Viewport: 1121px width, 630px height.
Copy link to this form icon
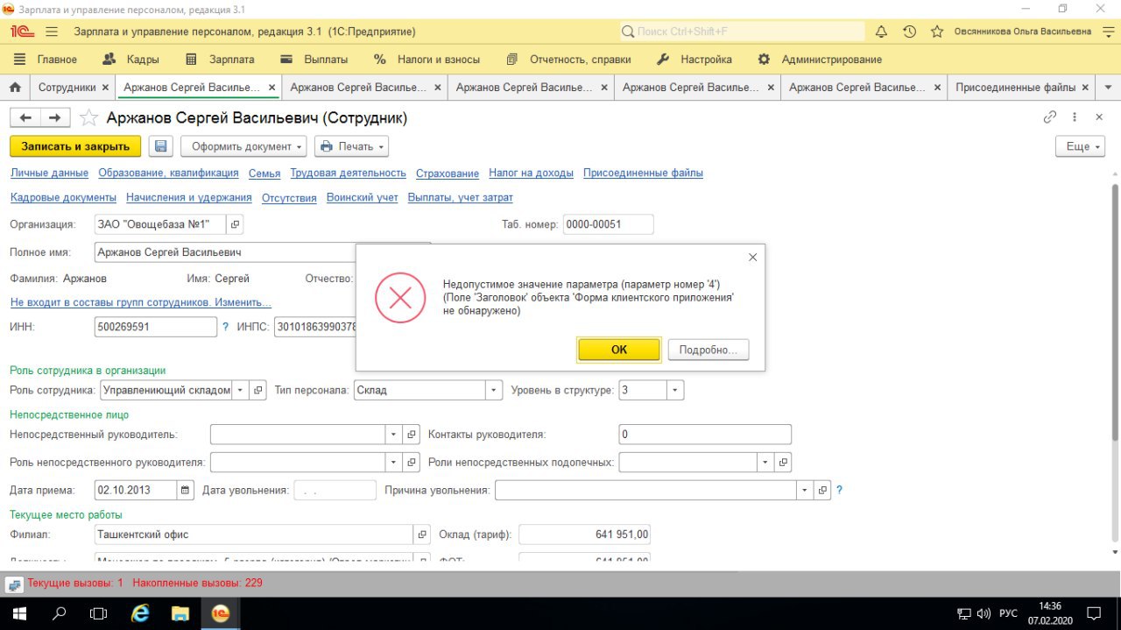[1050, 117]
